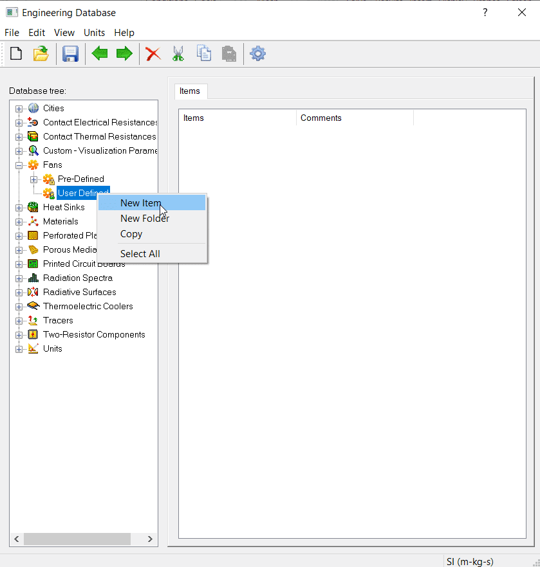Screen dimensions: 540x567
Task: Collapse the Fans tree node
Action: tap(19, 165)
